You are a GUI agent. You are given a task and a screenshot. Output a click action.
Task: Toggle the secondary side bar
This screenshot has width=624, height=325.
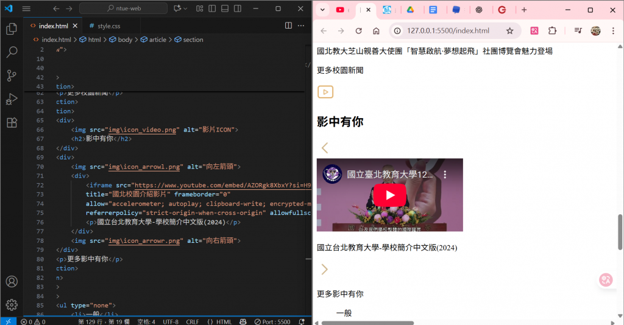[238, 9]
